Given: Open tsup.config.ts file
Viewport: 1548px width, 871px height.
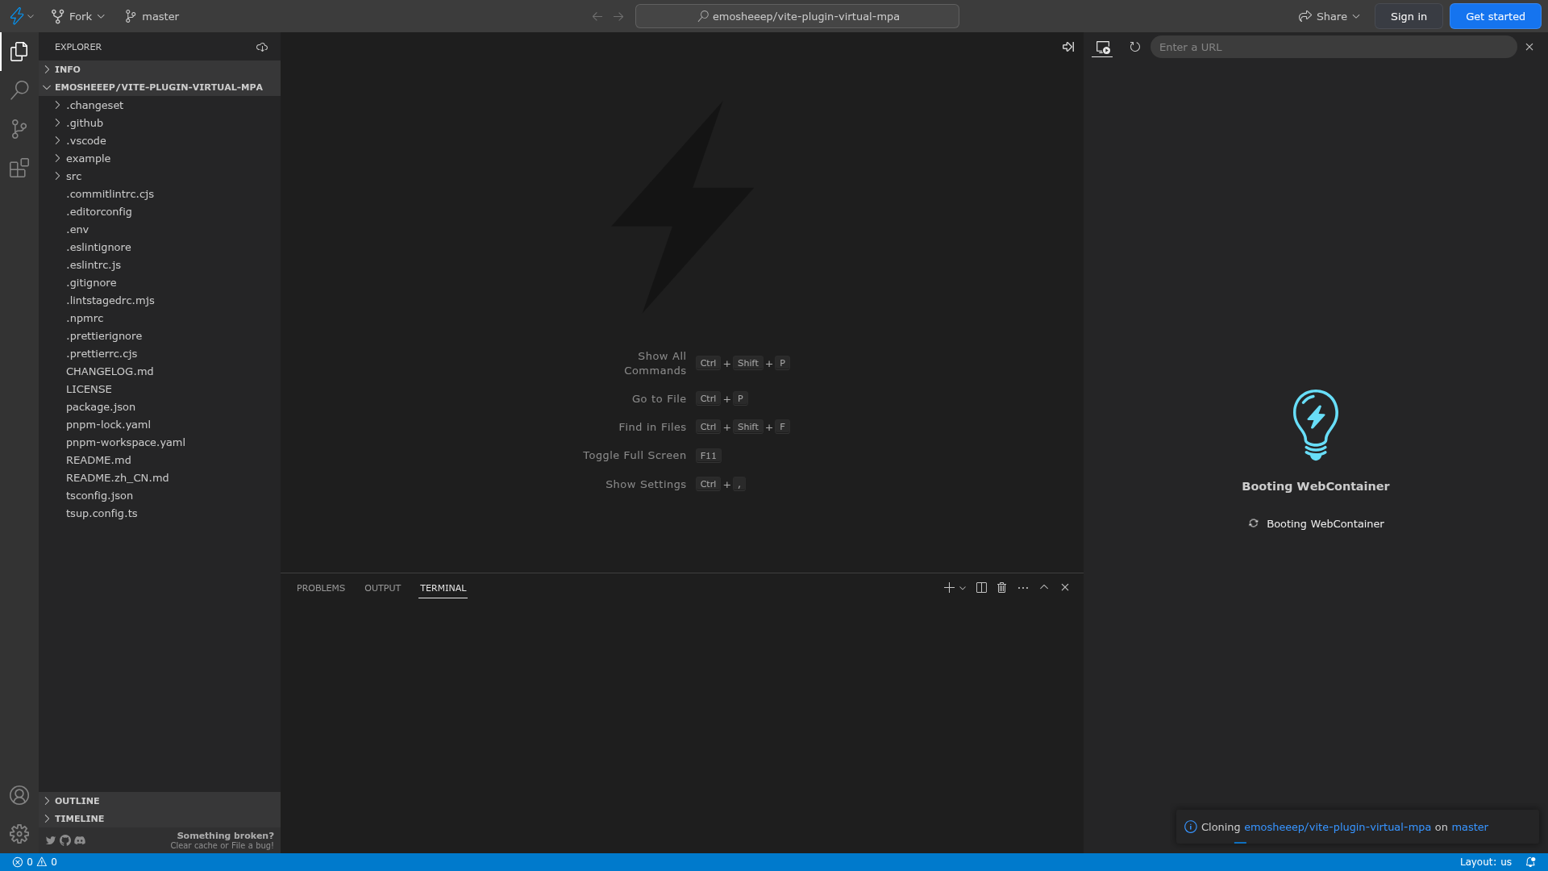Looking at the screenshot, I should click(x=160, y=514).
